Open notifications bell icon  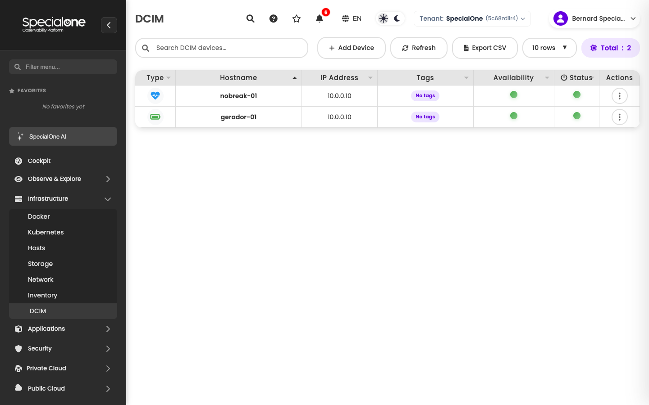tap(320, 18)
